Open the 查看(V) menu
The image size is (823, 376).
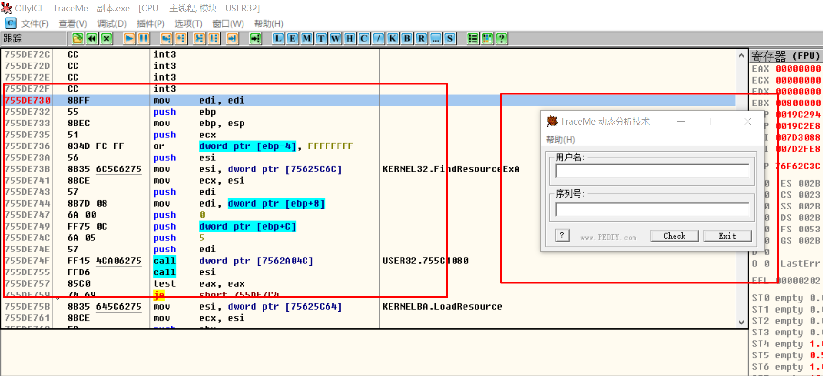pyautogui.click(x=73, y=24)
